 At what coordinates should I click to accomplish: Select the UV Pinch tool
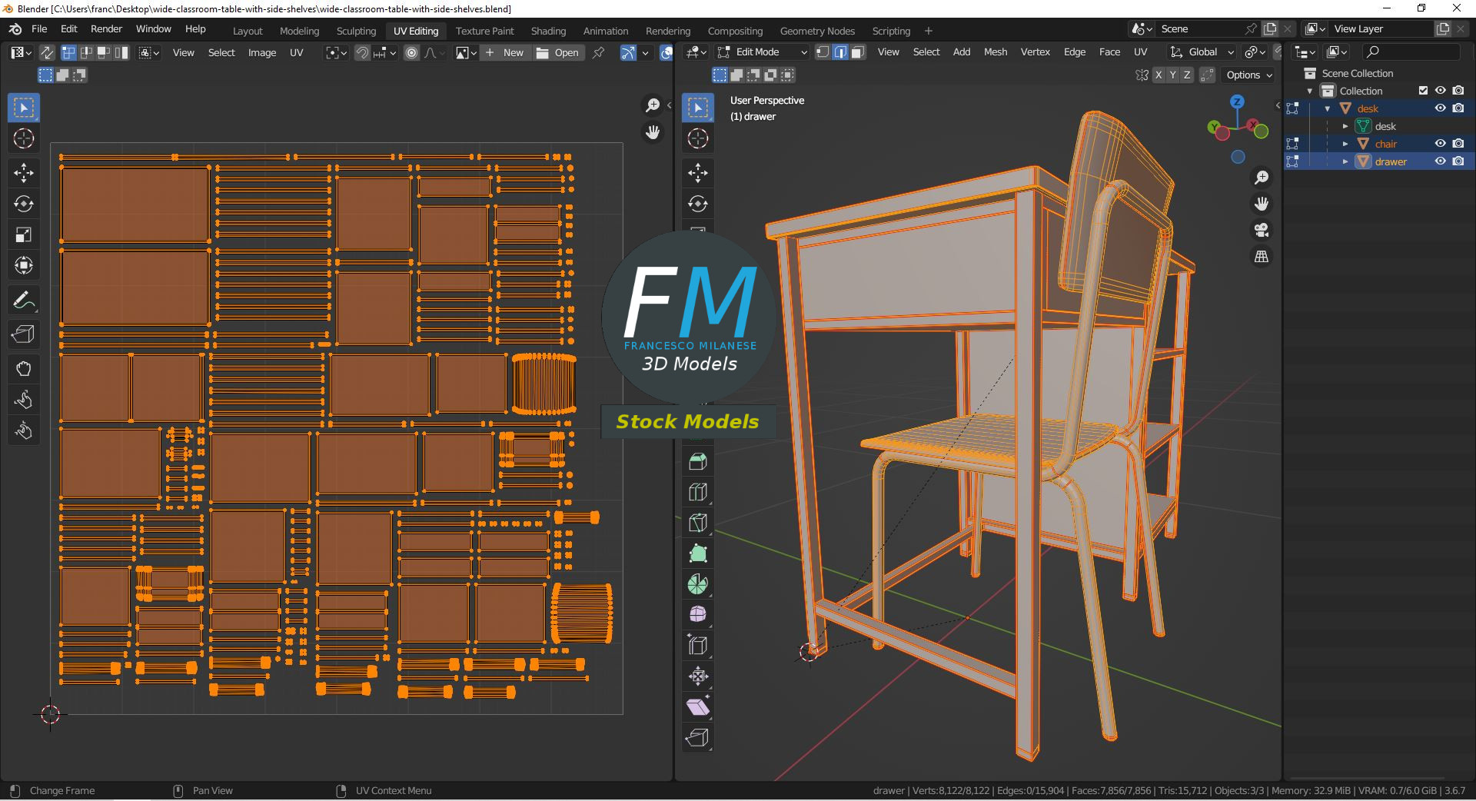24,430
